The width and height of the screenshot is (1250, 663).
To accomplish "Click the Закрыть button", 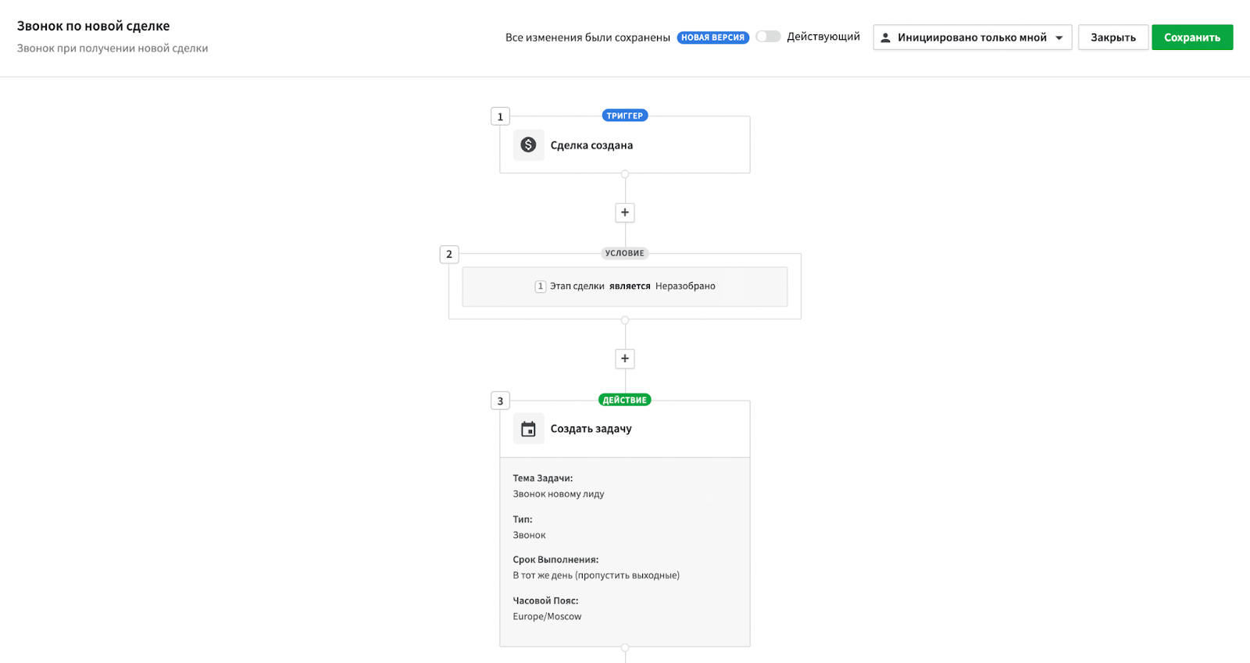I will (x=1112, y=37).
